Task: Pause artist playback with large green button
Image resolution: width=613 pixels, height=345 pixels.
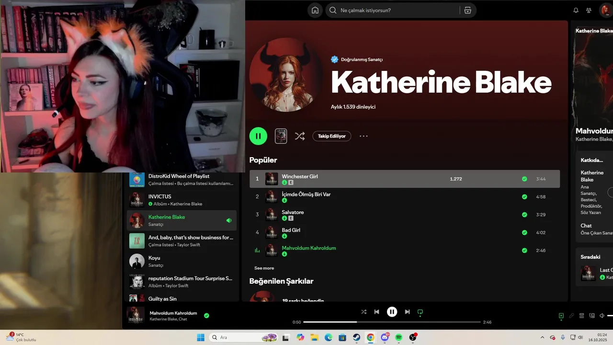Action: pos(258,136)
